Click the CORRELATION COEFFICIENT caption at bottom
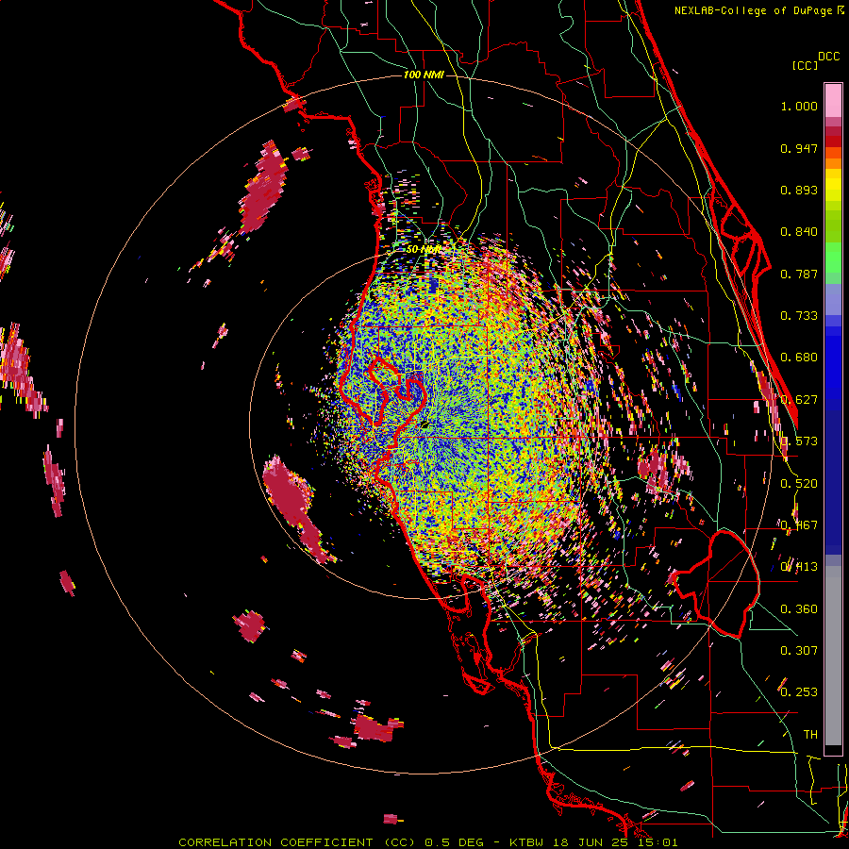Image resolution: width=849 pixels, height=849 pixels. [x=427, y=842]
